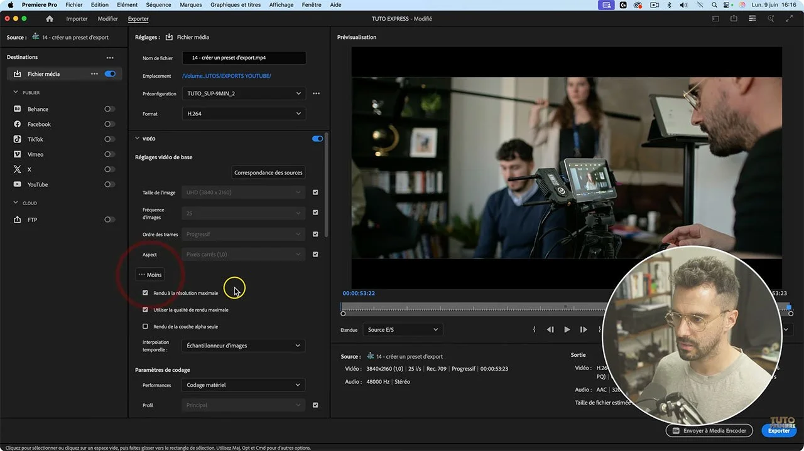Viewport: 804px width, 451px height.
Task: Disable the Fichier média destination toggle
Action: tap(110, 74)
